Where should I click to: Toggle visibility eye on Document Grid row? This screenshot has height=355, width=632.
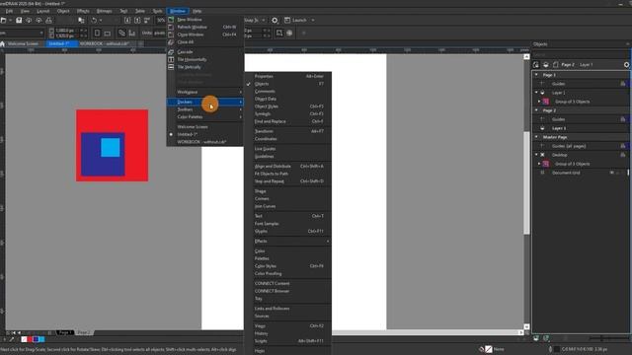click(612, 173)
